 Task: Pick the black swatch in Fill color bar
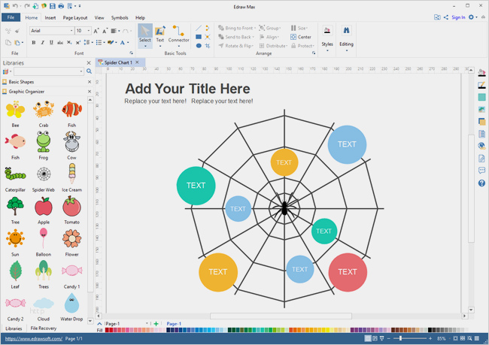pos(430,330)
